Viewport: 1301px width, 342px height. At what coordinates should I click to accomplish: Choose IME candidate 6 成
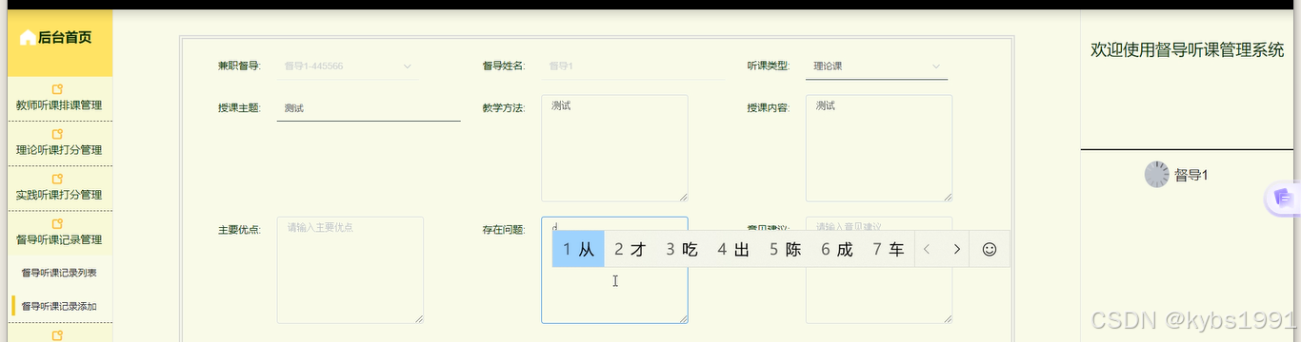pyautogui.click(x=837, y=249)
